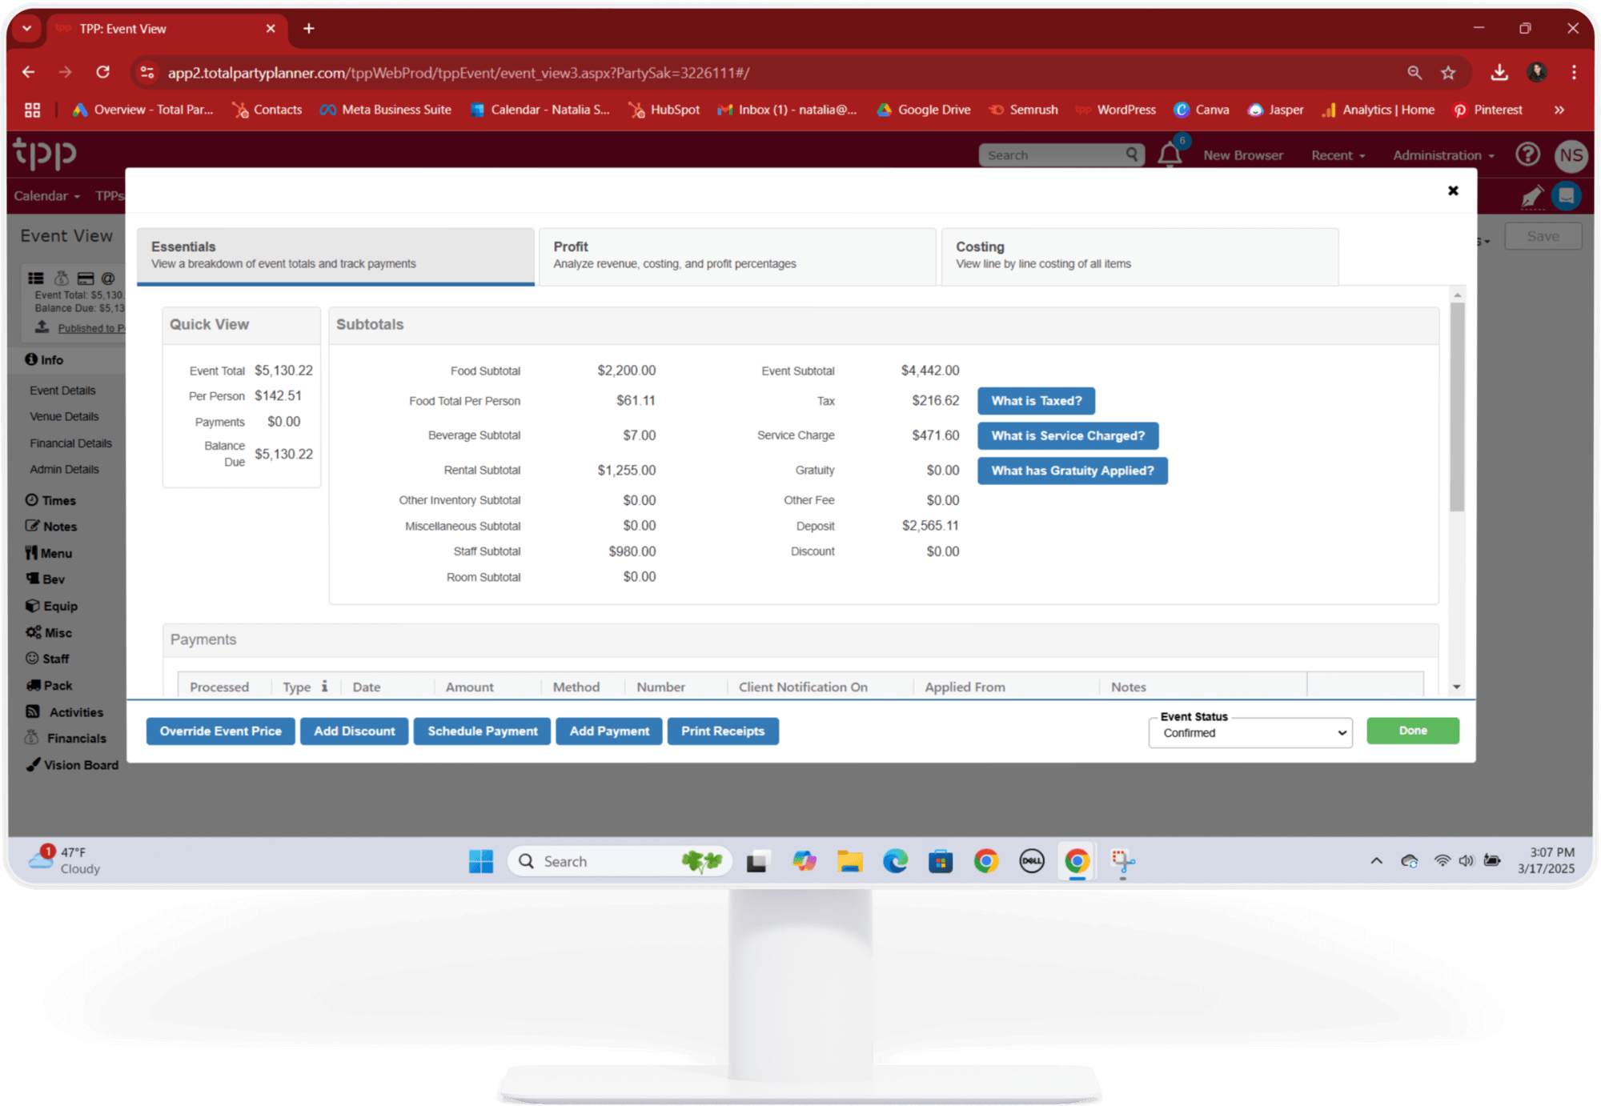Open the Event Status dropdown showing Confirmed
The image size is (1601, 1106).
pos(1250,732)
